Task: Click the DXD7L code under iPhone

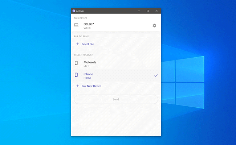Action: (88, 78)
